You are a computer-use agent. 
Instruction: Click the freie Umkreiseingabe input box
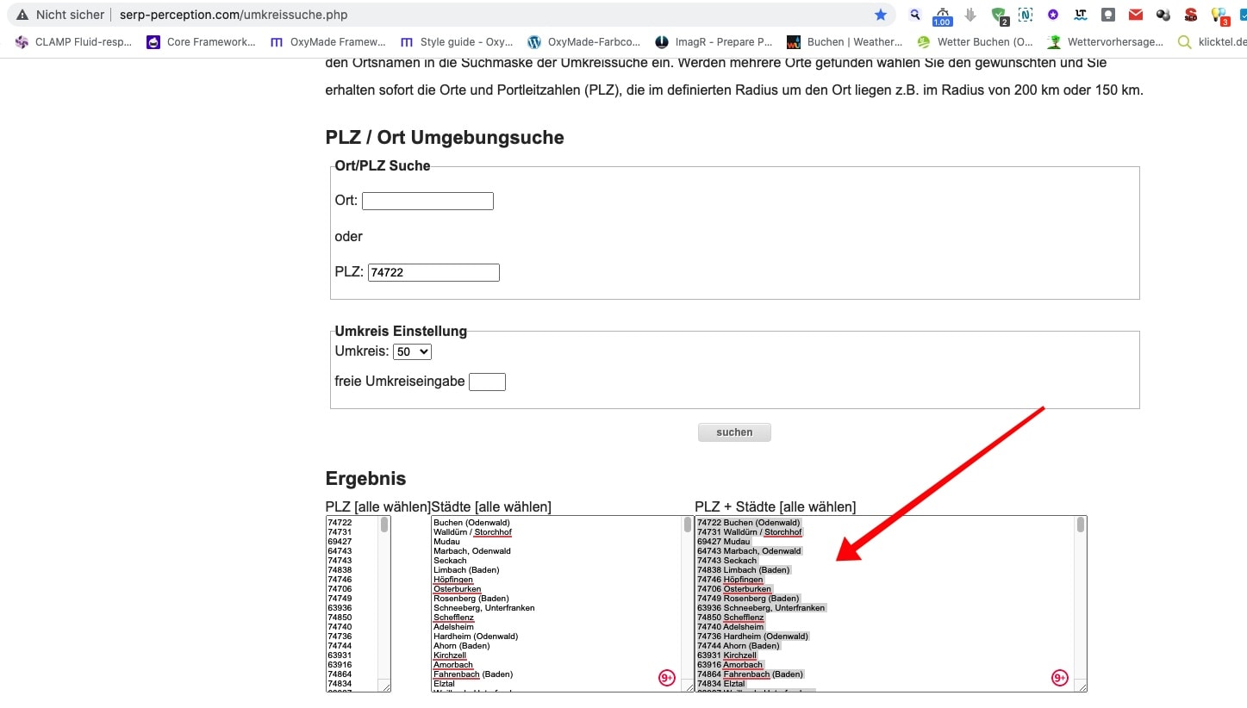pos(487,382)
